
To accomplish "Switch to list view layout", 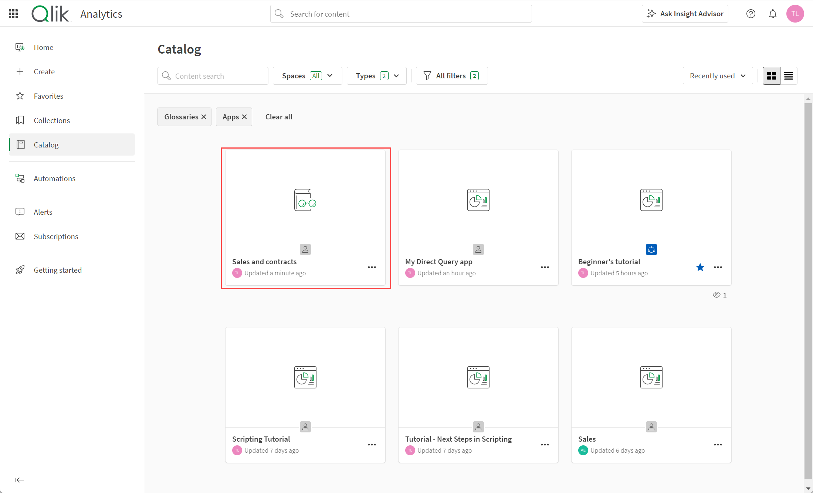I will click(x=789, y=75).
